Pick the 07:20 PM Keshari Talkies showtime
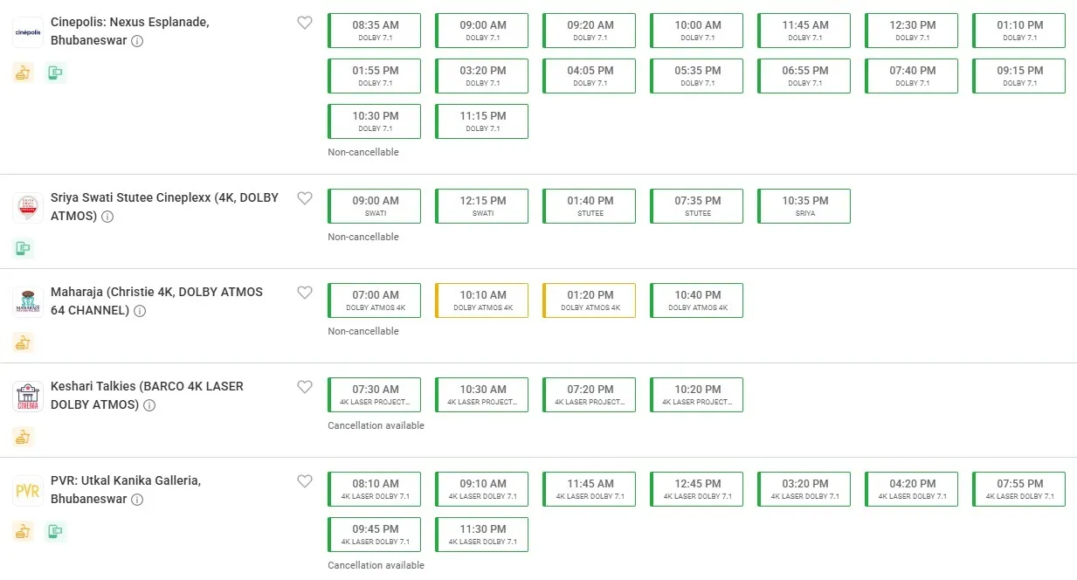 [x=590, y=394]
